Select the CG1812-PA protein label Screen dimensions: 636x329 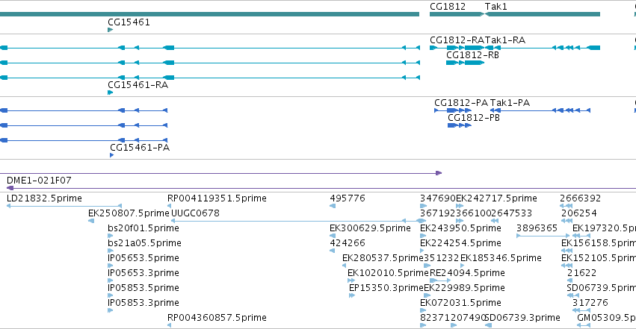click(x=461, y=103)
